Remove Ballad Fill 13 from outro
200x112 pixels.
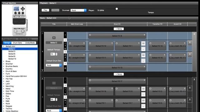144,67
